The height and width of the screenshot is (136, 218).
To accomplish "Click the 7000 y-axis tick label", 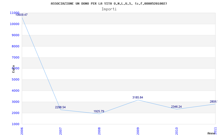I will [x=15, y=57].
